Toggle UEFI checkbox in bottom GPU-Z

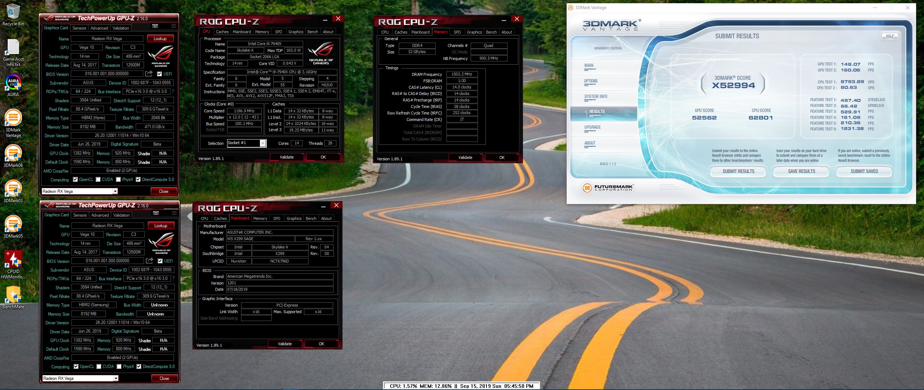point(160,261)
